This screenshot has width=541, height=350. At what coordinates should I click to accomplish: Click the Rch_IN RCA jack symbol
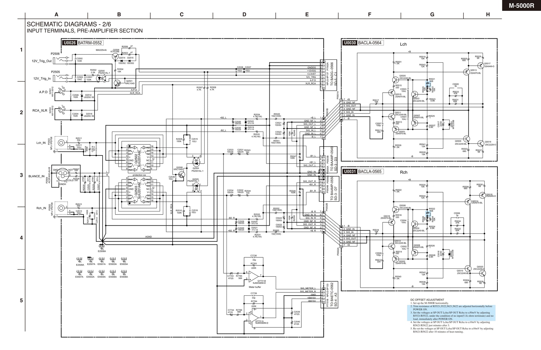coord(61,208)
